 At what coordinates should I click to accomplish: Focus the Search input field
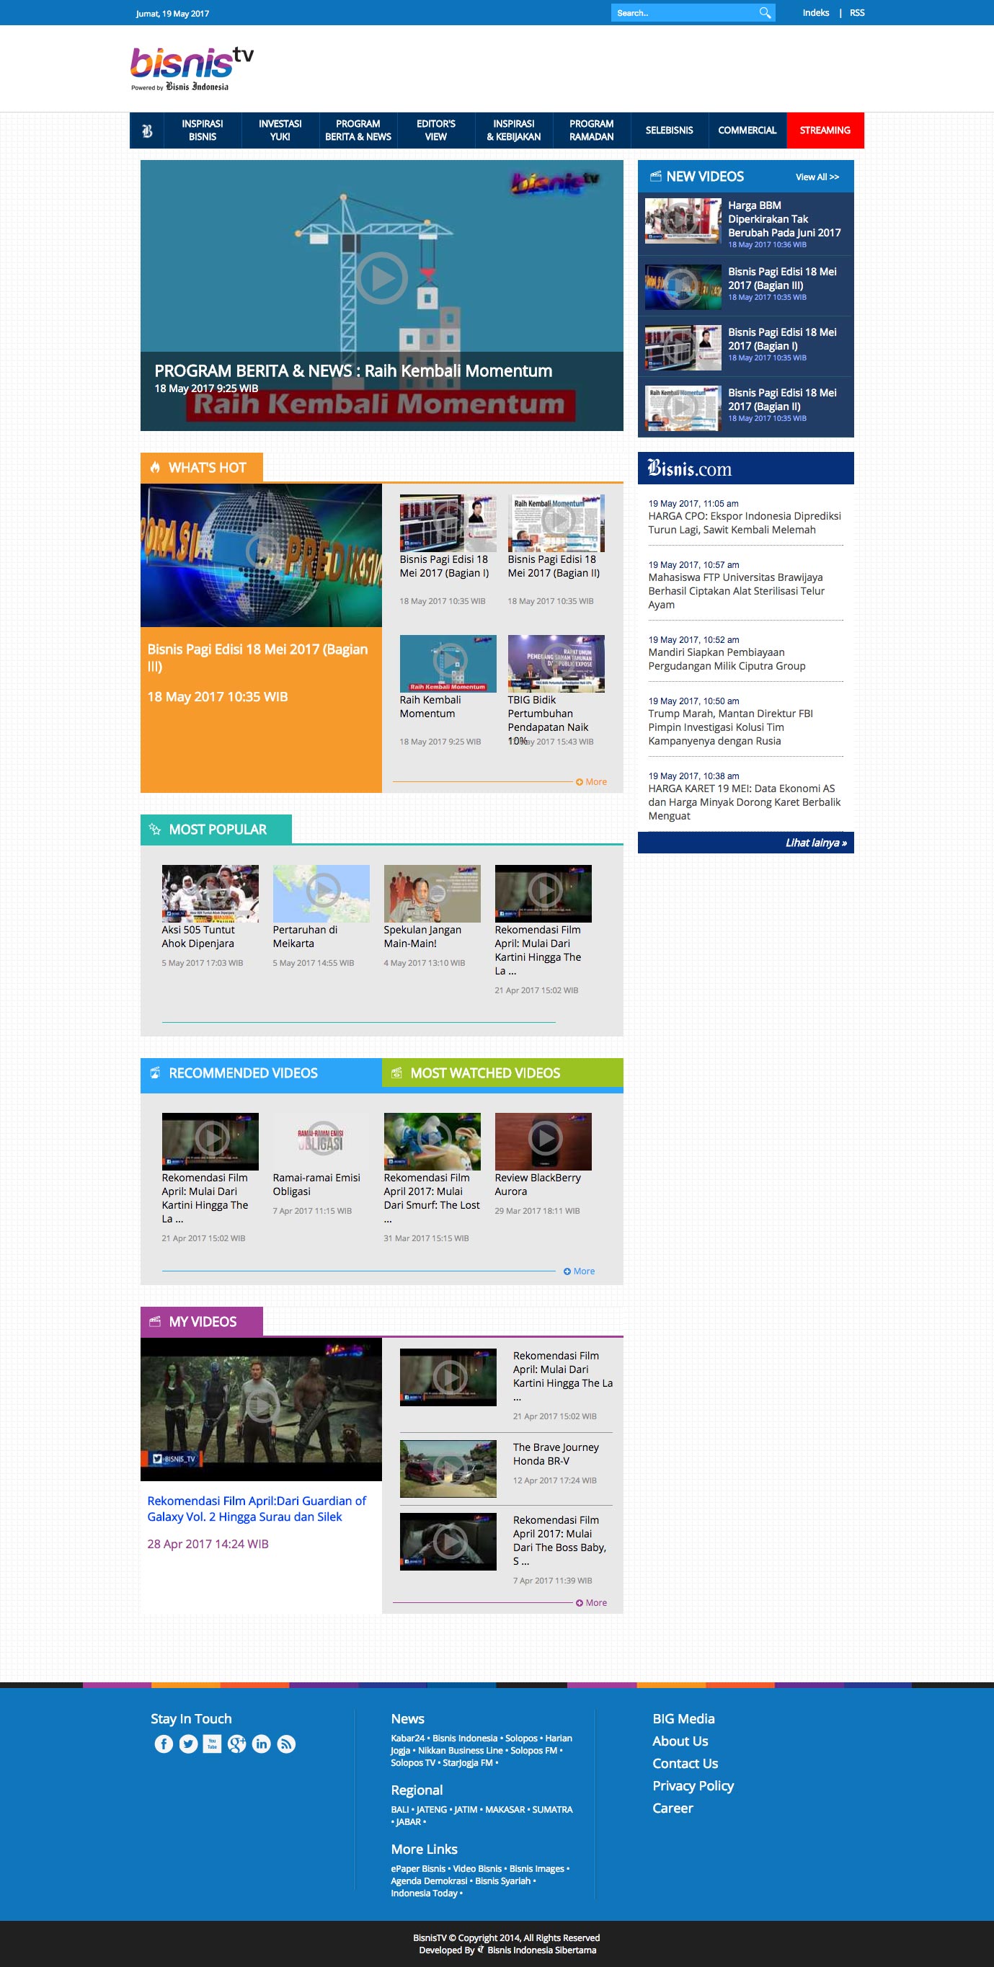(x=683, y=13)
